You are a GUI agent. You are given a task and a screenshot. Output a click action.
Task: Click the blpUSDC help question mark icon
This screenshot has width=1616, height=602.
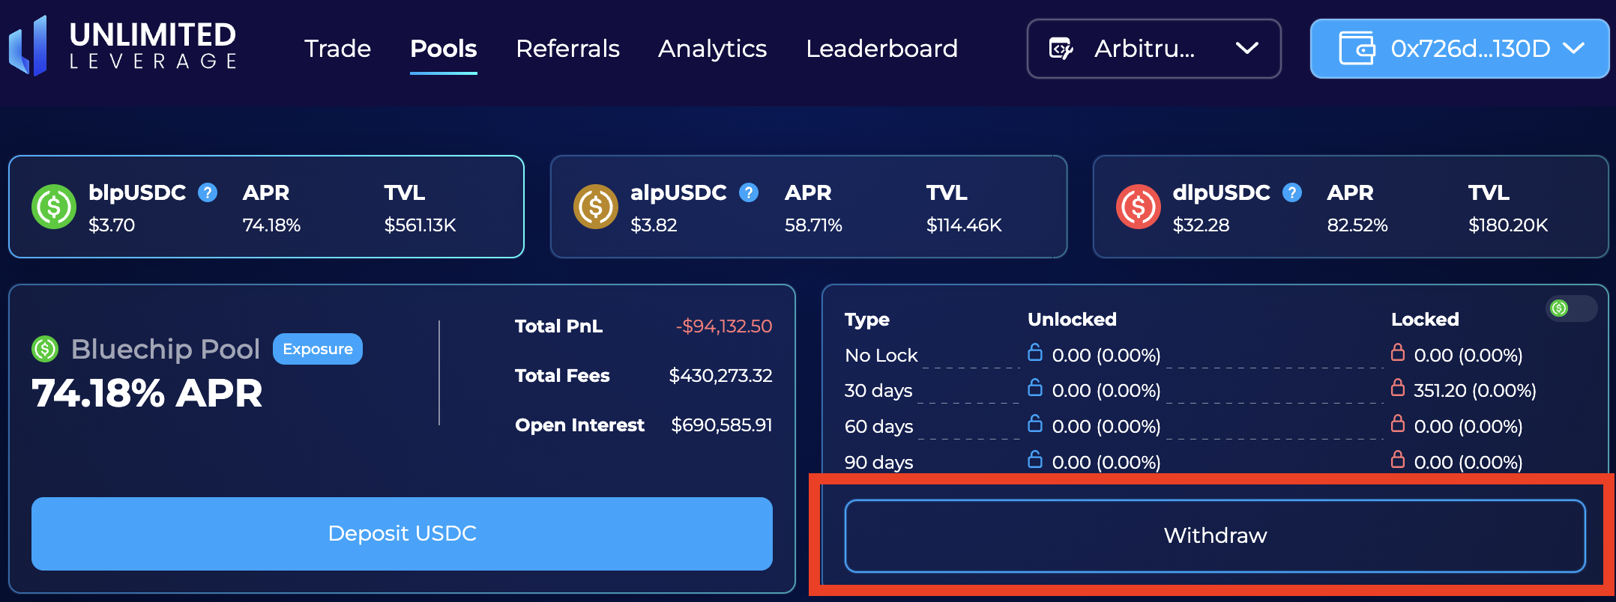click(x=208, y=192)
